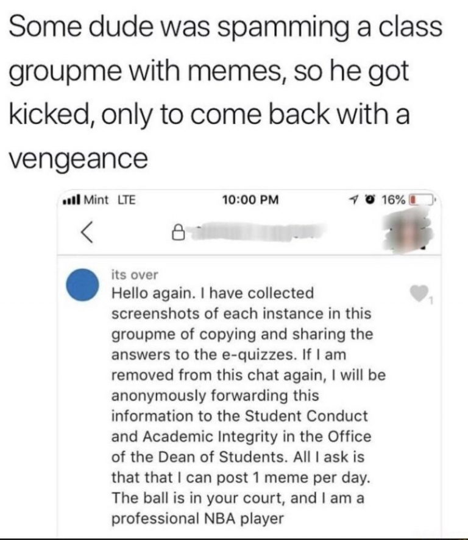Tap the blurred group name title
This screenshot has height=540, width=468.
point(256,231)
